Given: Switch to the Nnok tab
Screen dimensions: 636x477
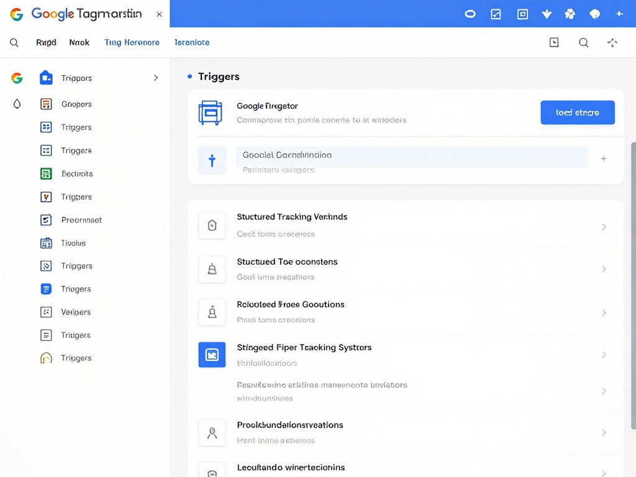Looking at the screenshot, I should click(79, 42).
